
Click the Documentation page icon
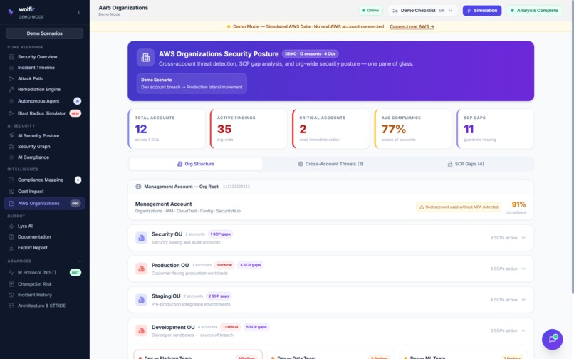[x=11, y=236]
